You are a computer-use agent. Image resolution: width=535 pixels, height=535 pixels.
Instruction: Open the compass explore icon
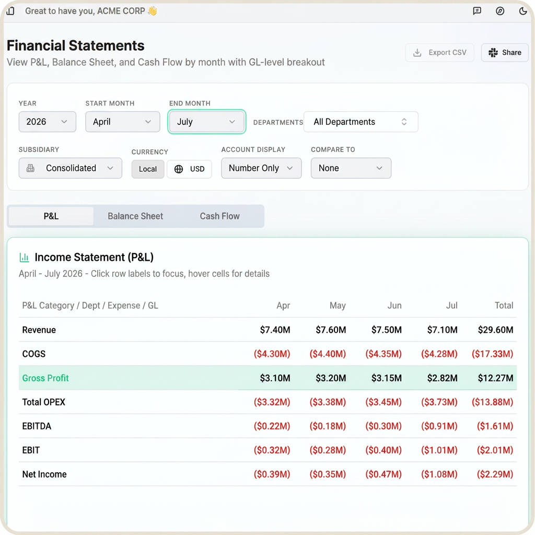(500, 11)
